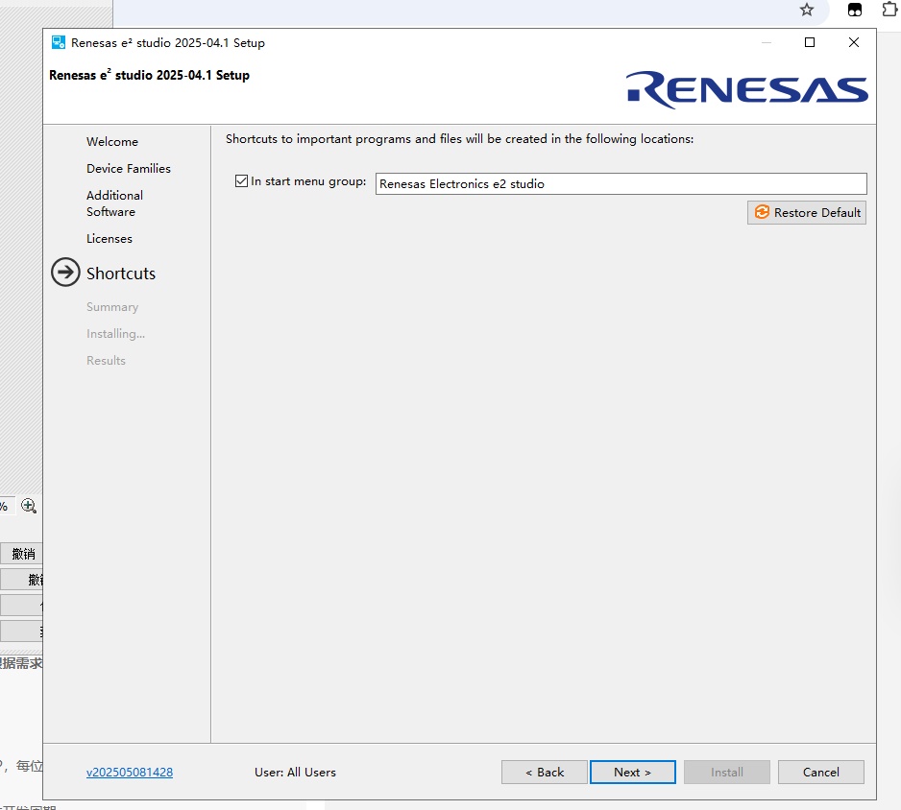This screenshot has width=901, height=810.
Task: Click the Results step label
Action: pos(106,361)
